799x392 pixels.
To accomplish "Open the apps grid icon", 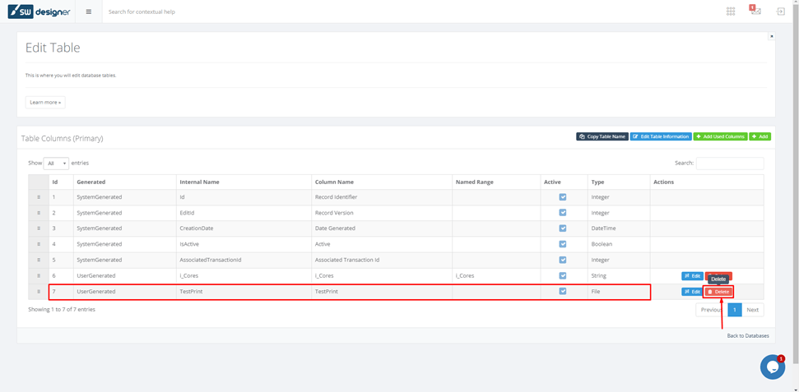I will [x=731, y=12].
